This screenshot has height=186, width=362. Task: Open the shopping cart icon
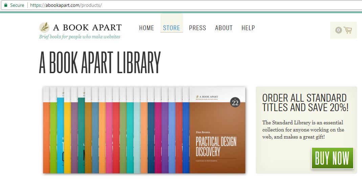click(x=347, y=30)
